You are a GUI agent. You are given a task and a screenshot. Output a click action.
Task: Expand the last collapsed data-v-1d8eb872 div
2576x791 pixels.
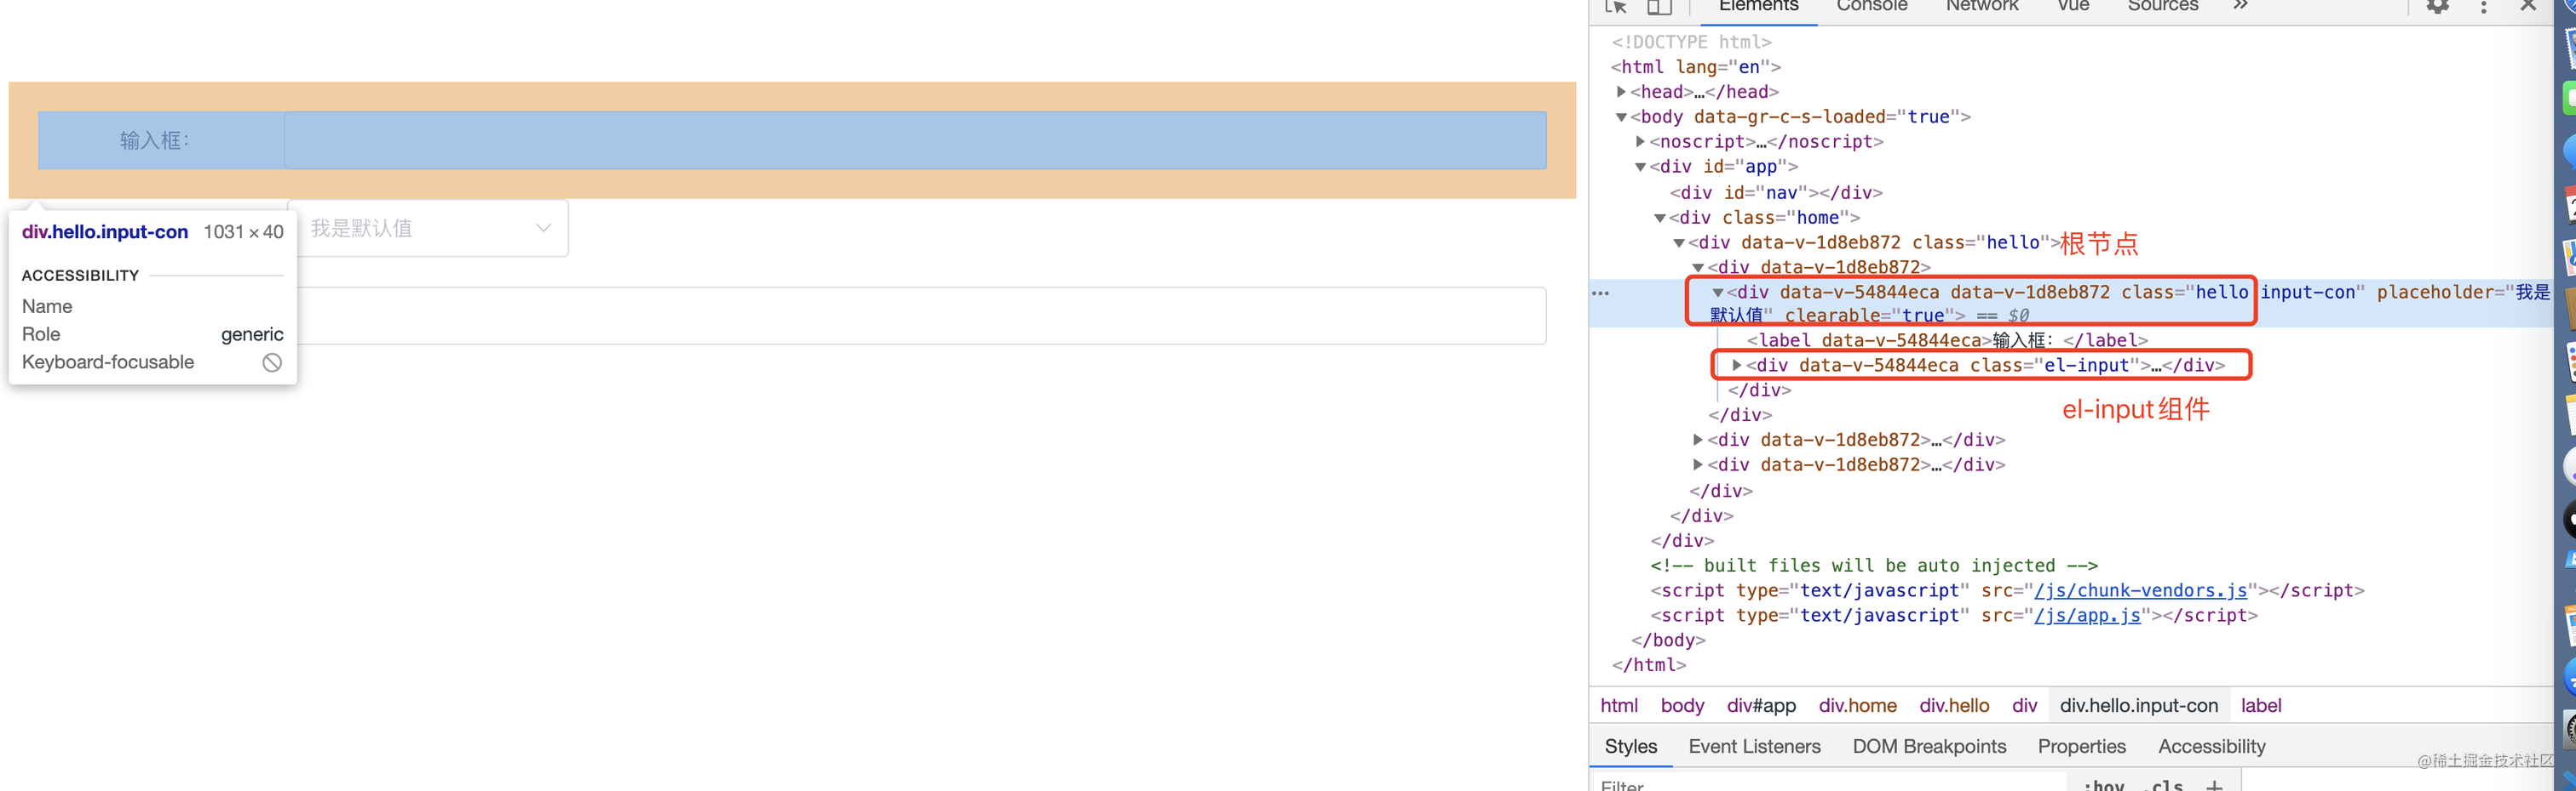[x=1698, y=464]
